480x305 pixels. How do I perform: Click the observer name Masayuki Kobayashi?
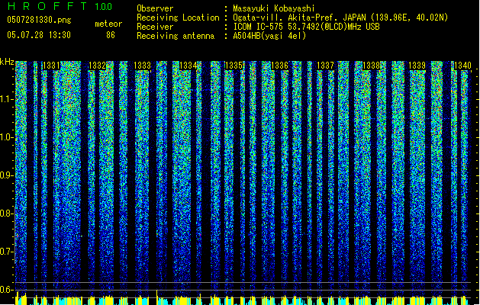coord(274,8)
